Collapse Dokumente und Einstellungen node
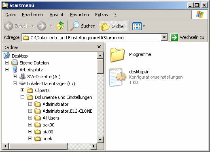Viewport: 210px width, 152px height. pyautogui.click(x=22, y=97)
